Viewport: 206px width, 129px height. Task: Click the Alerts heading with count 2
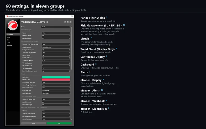pyautogui.click(x=84, y=72)
